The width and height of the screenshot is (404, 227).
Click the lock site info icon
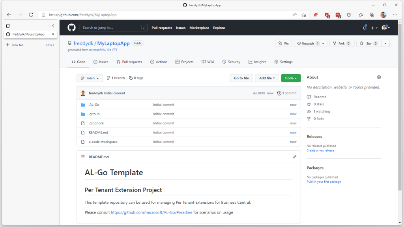[x=43, y=15]
